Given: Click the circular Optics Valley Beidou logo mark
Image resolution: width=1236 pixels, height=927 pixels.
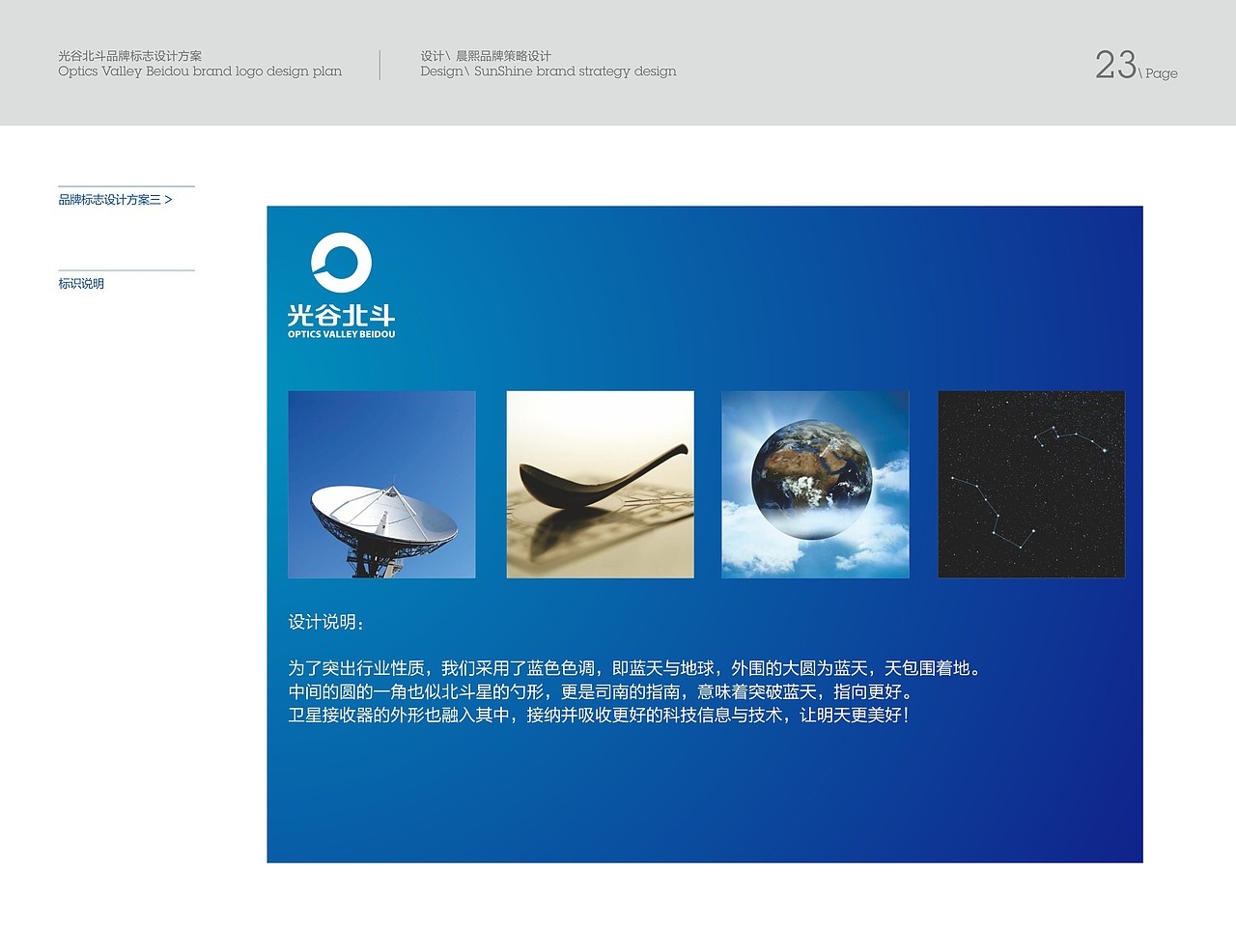Looking at the screenshot, I should coord(341,262).
